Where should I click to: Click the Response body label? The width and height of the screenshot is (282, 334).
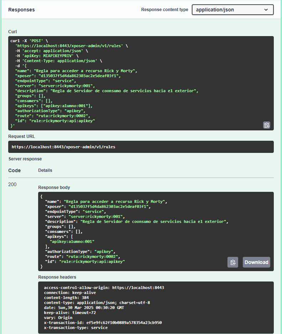(54, 187)
